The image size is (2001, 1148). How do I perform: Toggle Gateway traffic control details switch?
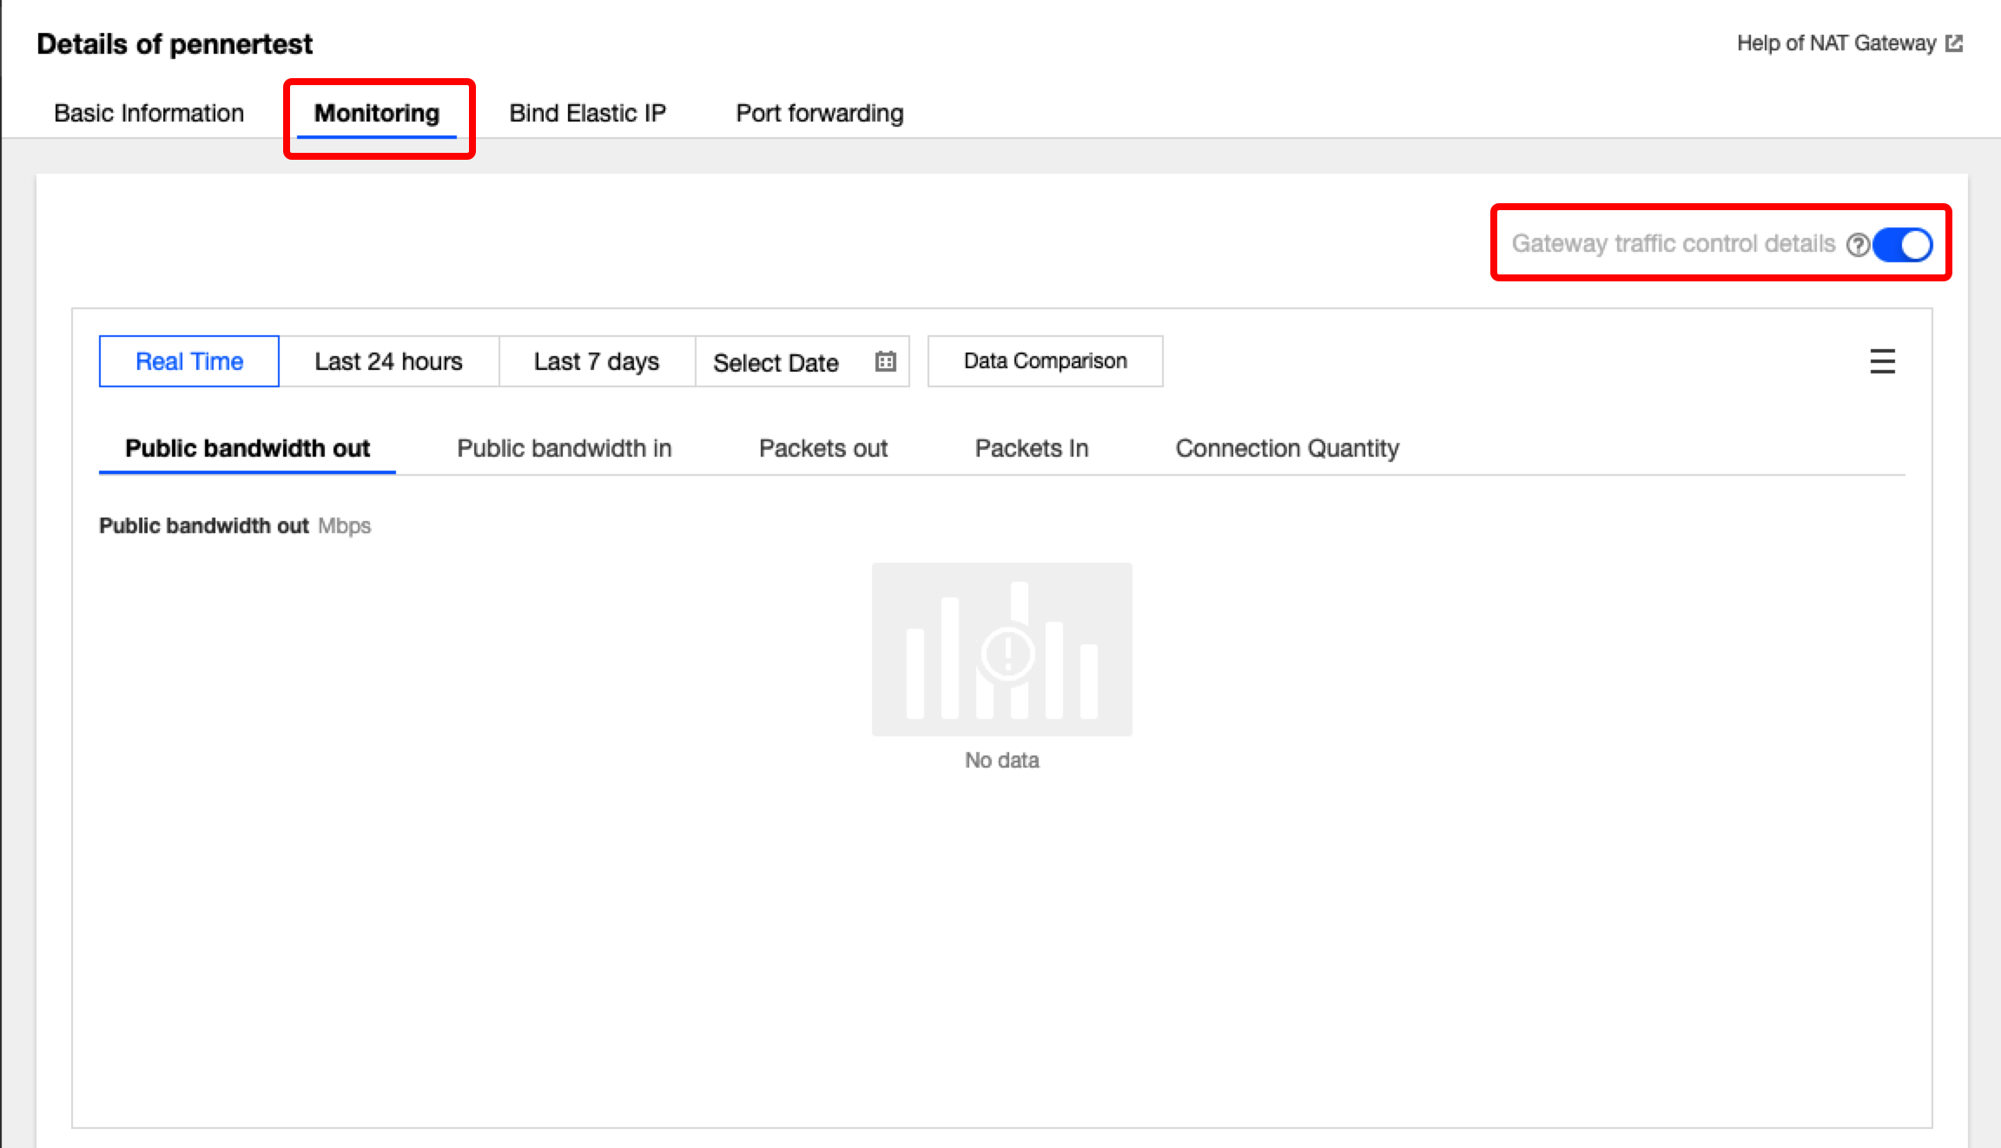(x=1902, y=245)
